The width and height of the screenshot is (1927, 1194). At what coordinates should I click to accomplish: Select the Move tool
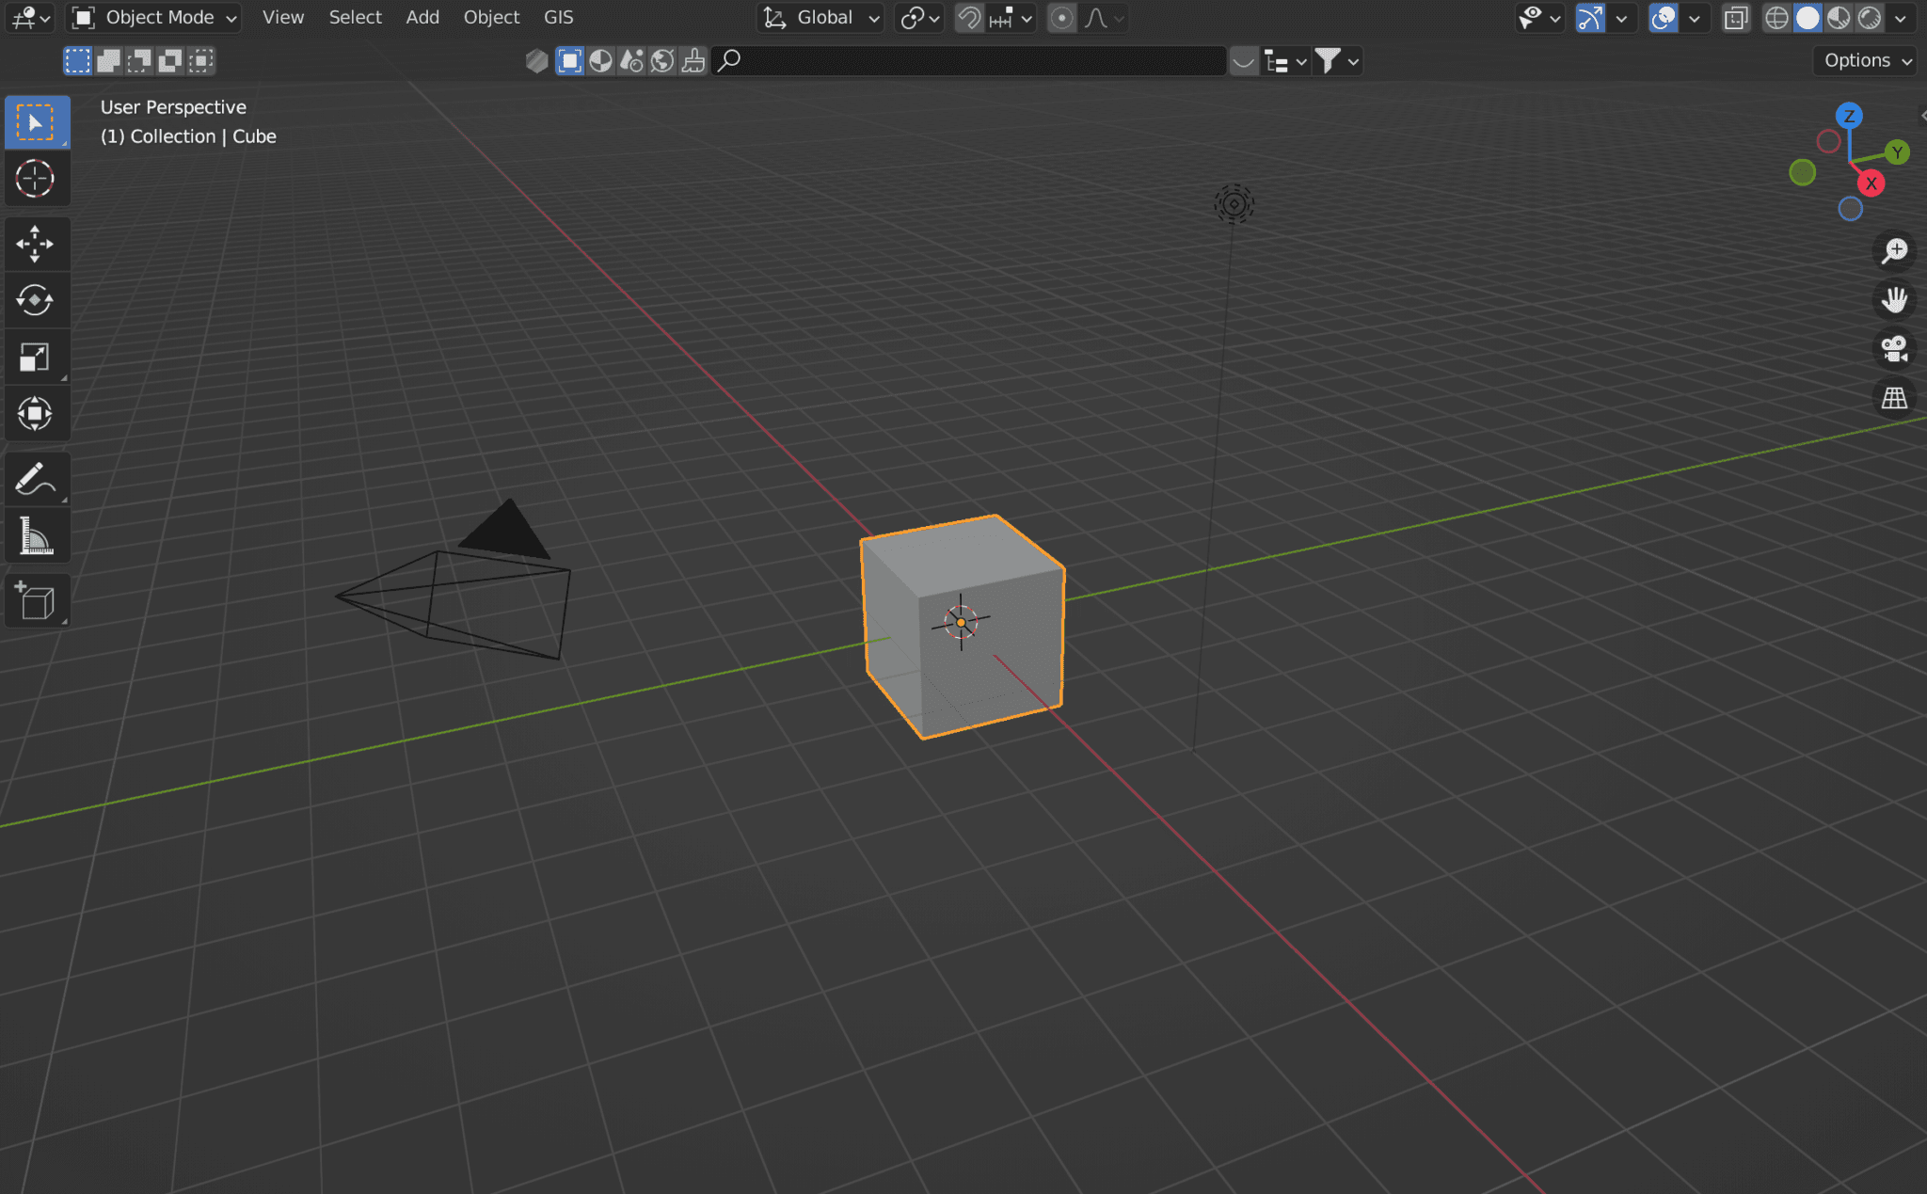point(37,244)
